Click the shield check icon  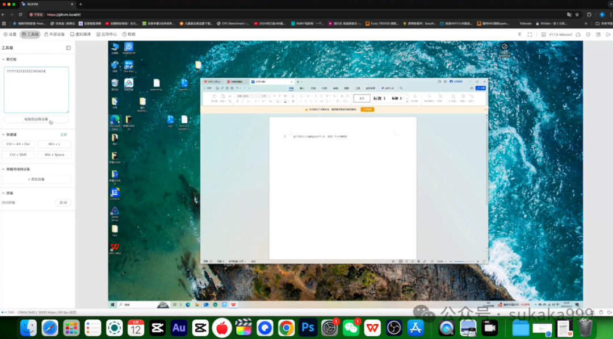pos(589,35)
